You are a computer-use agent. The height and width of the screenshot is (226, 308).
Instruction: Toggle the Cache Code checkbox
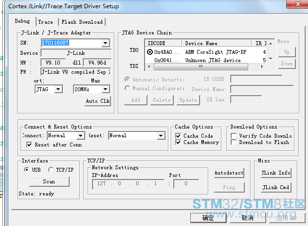point(178,136)
